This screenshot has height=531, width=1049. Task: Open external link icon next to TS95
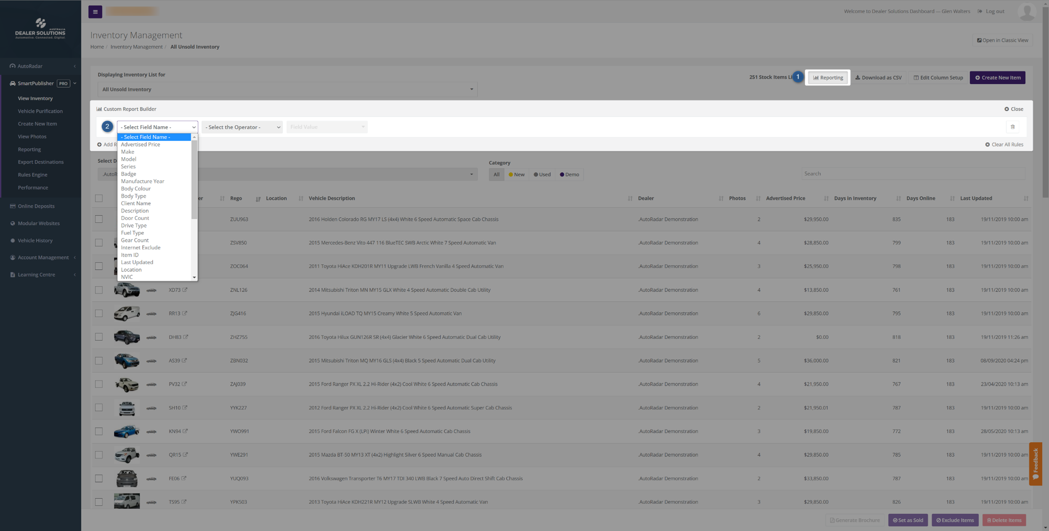tap(184, 502)
